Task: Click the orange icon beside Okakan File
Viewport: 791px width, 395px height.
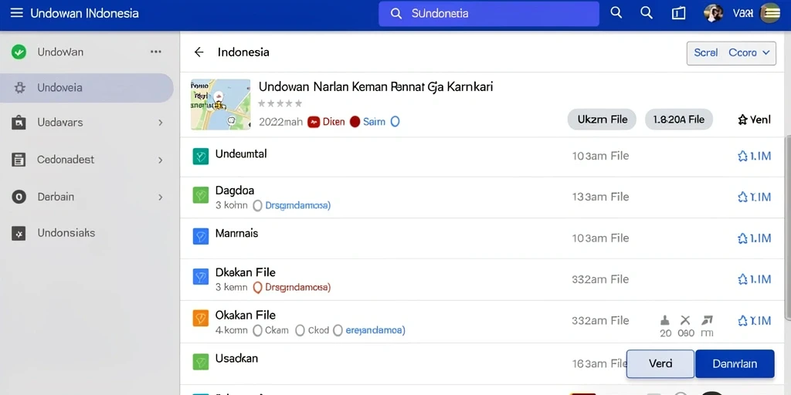Action: click(201, 318)
